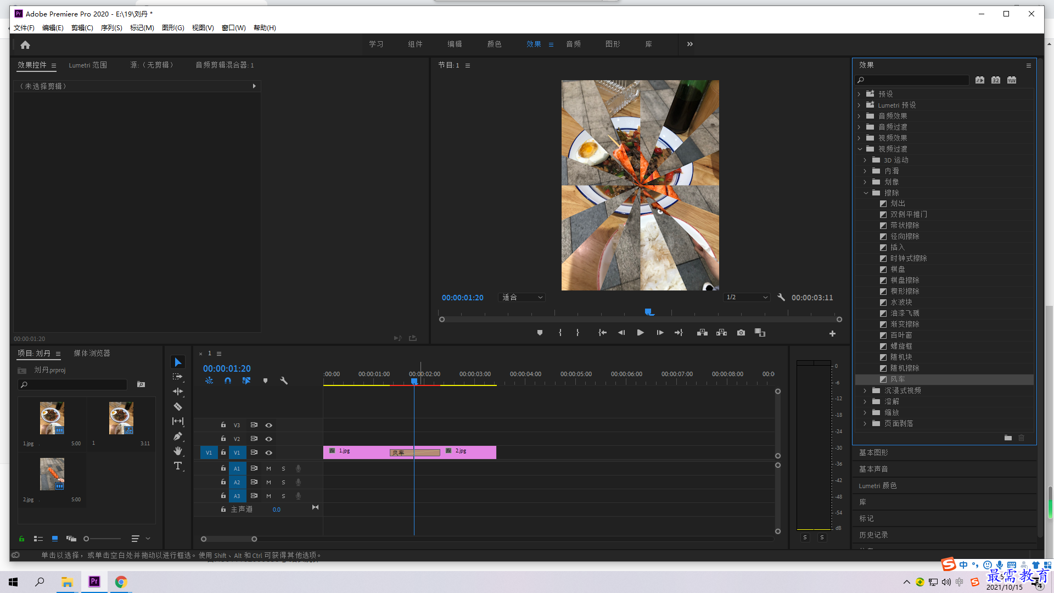Open the 基本图形 panel
Screen dimensions: 1054x593
(873, 452)
